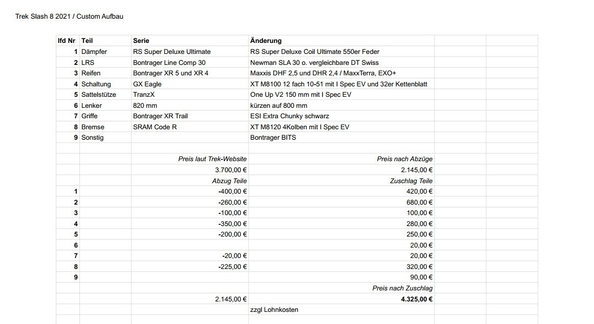Click the '3.700,00 €' price cell

230,170
